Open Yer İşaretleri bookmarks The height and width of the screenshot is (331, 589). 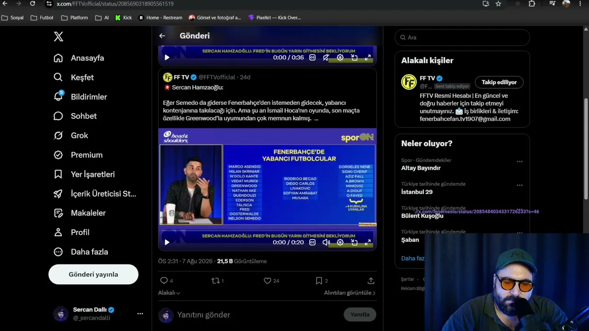click(x=84, y=174)
